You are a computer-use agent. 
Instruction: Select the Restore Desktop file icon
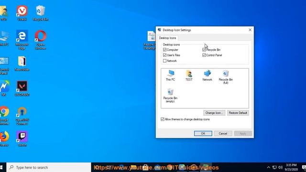pyautogui.click(x=150, y=40)
